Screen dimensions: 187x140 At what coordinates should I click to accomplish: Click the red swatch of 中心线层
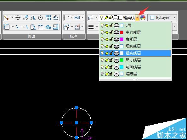(x=122, y=32)
